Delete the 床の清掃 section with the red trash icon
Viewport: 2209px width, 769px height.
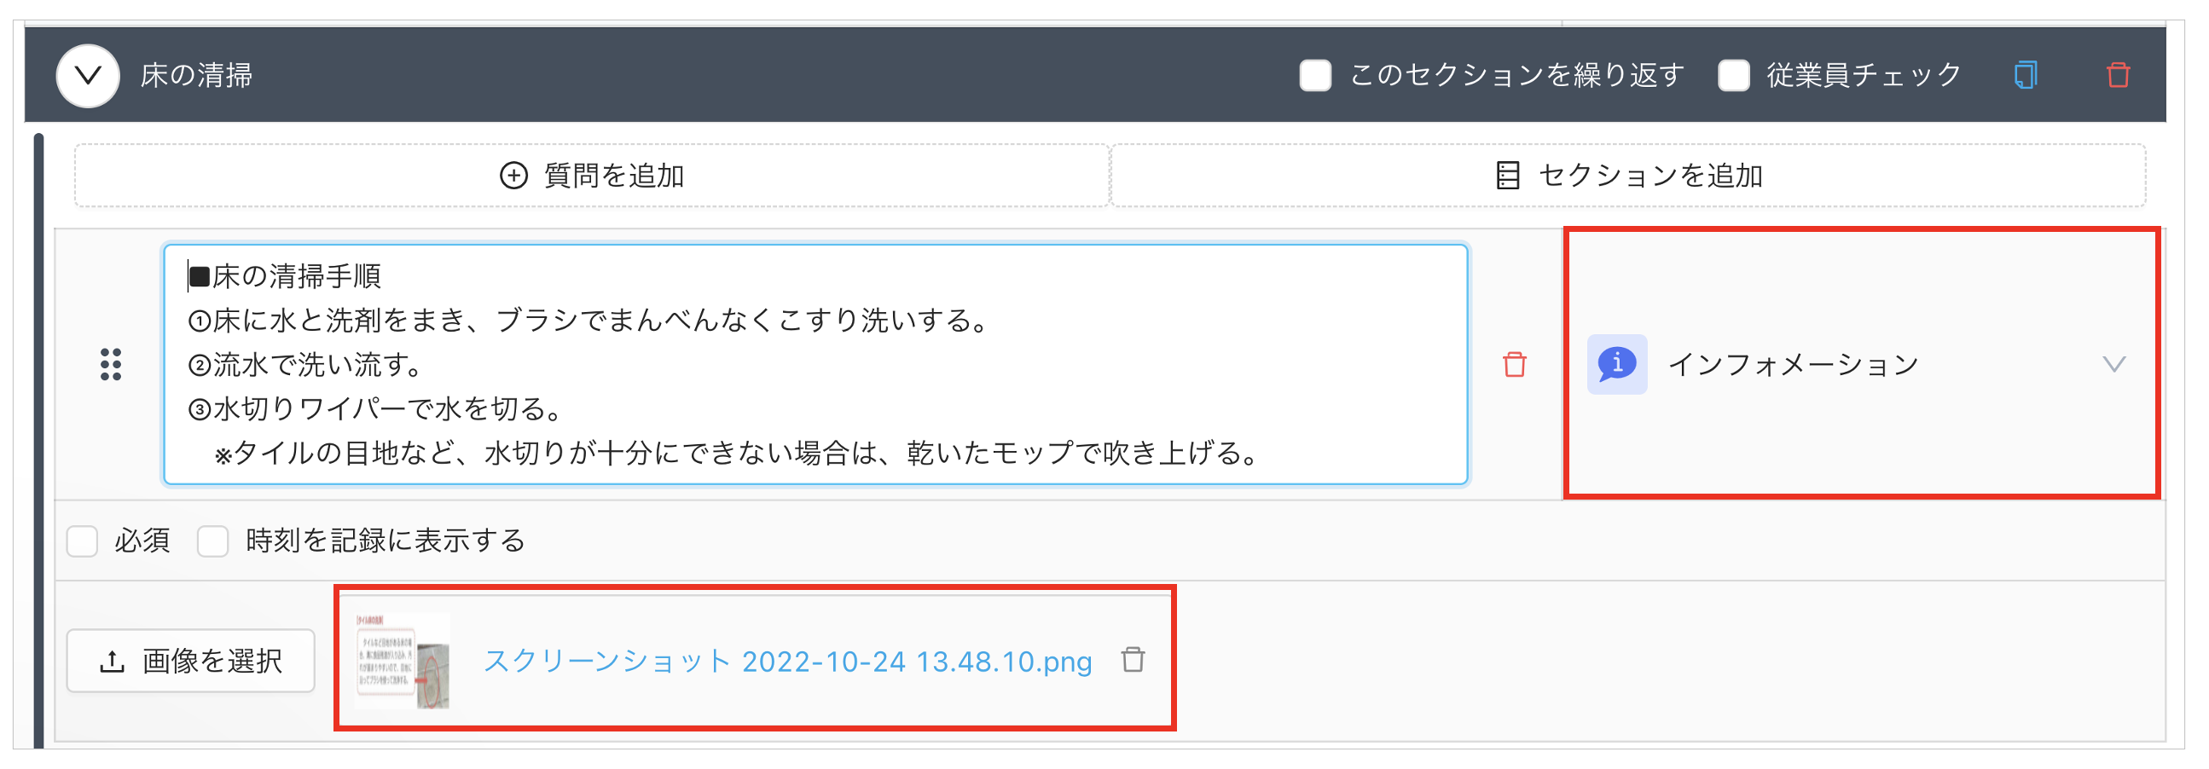click(x=2117, y=75)
